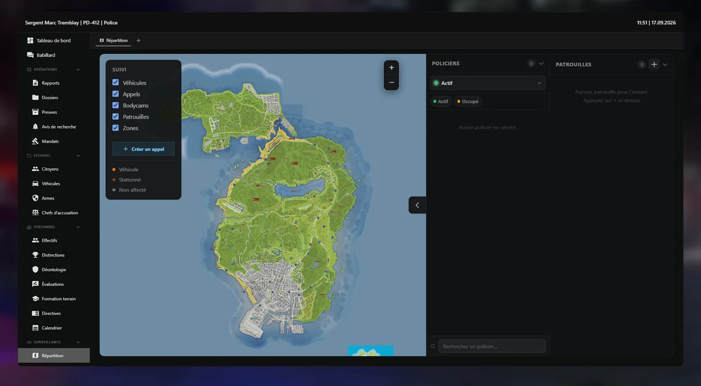This screenshot has width=701, height=386.
Task: Open the Actif status dropdown
Action: coord(487,83)
